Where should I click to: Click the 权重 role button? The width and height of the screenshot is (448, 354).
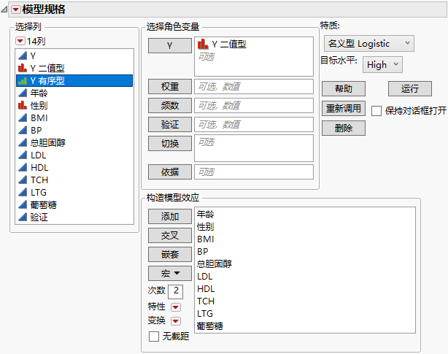[170, 87]
